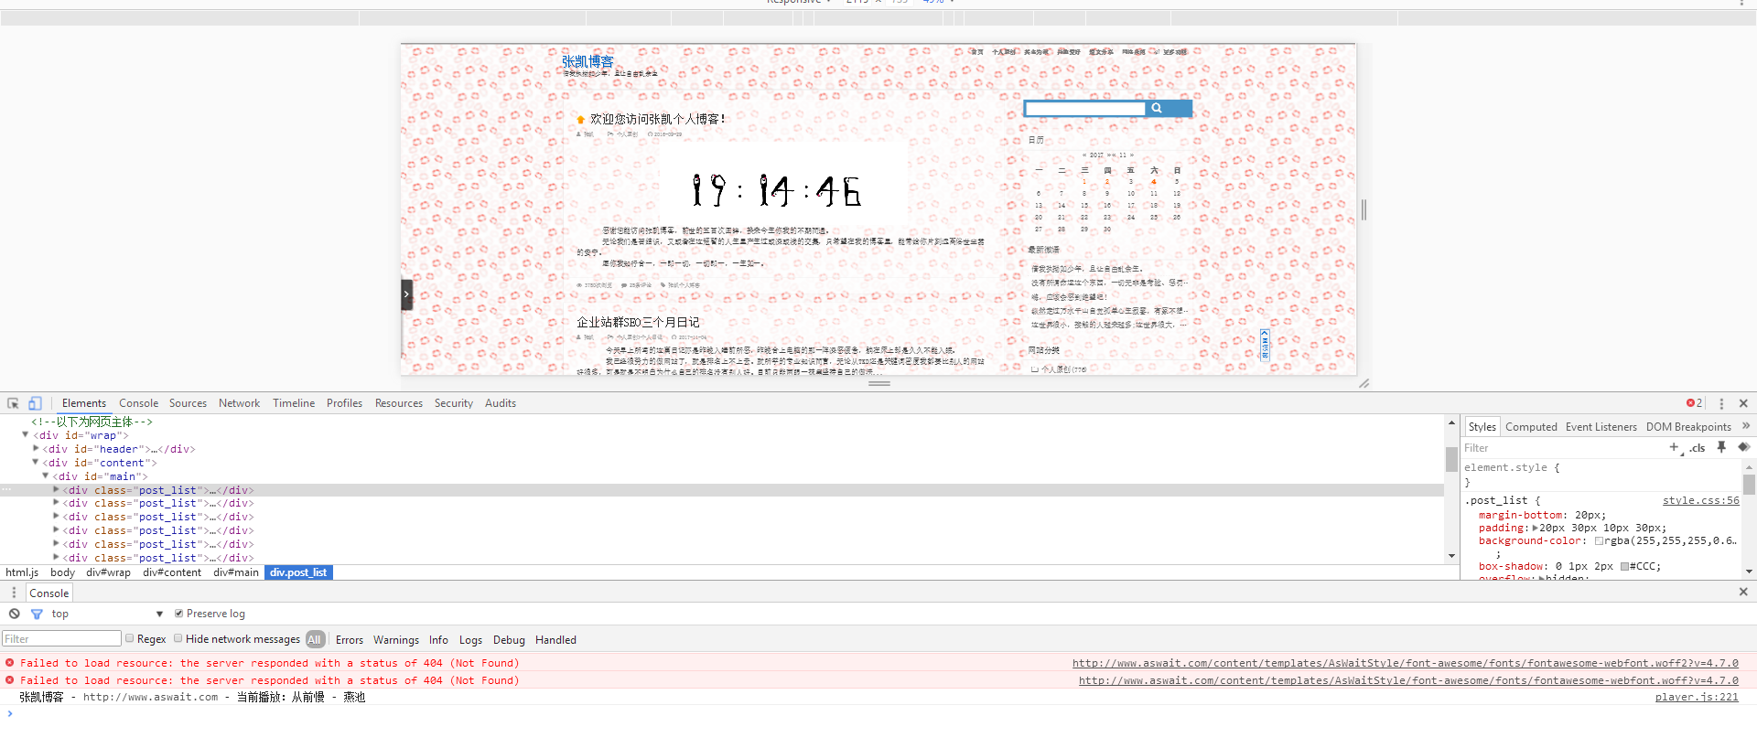Click the add new style rule plus icon
The image size is (1757, 748).
click(x=1674, y=447)
